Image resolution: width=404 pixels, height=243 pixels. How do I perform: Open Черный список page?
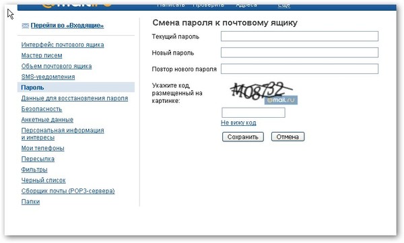(44, 180)
